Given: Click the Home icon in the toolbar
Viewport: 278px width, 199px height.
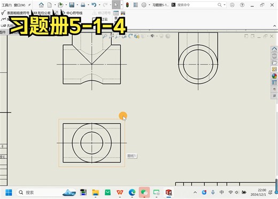Looking at the screenshot, I should pos(41,5).
